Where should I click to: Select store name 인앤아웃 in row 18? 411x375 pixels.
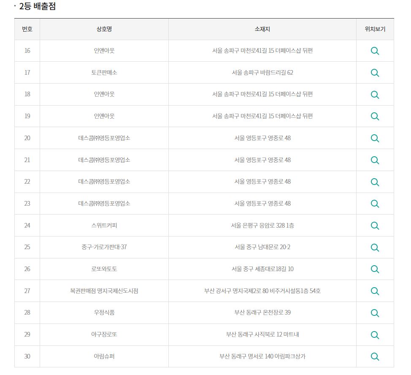tap(104, 94)
